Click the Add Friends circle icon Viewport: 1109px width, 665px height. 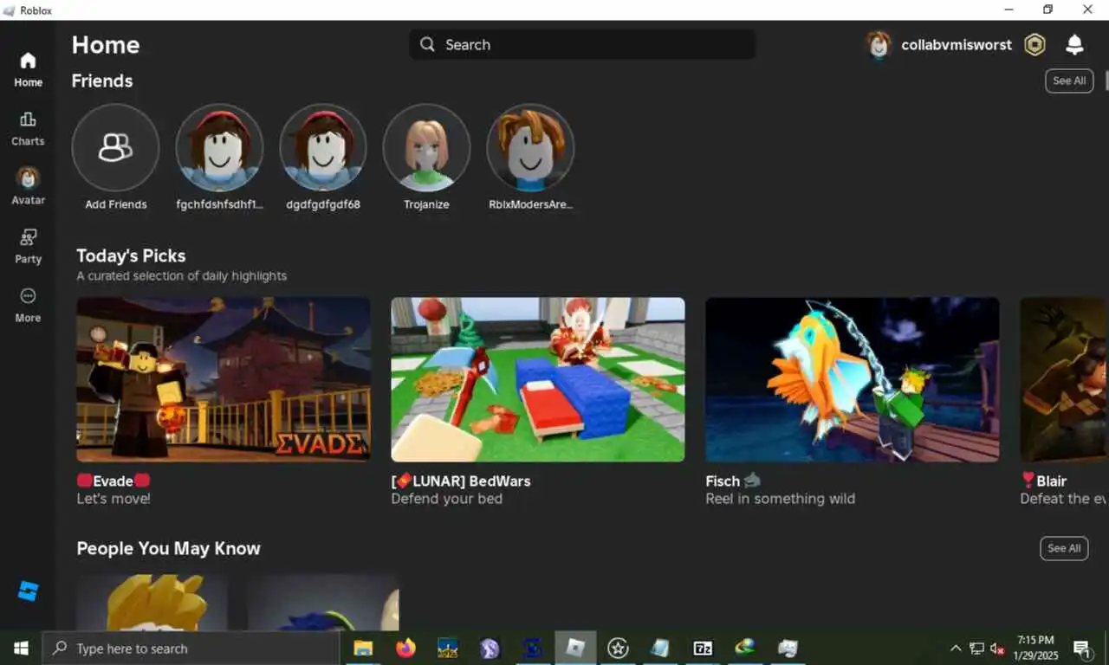(115, 147)
